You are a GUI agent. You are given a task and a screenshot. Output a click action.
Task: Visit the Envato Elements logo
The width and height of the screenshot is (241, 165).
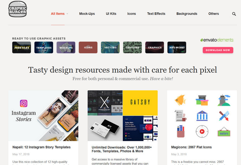coord(217,40)
